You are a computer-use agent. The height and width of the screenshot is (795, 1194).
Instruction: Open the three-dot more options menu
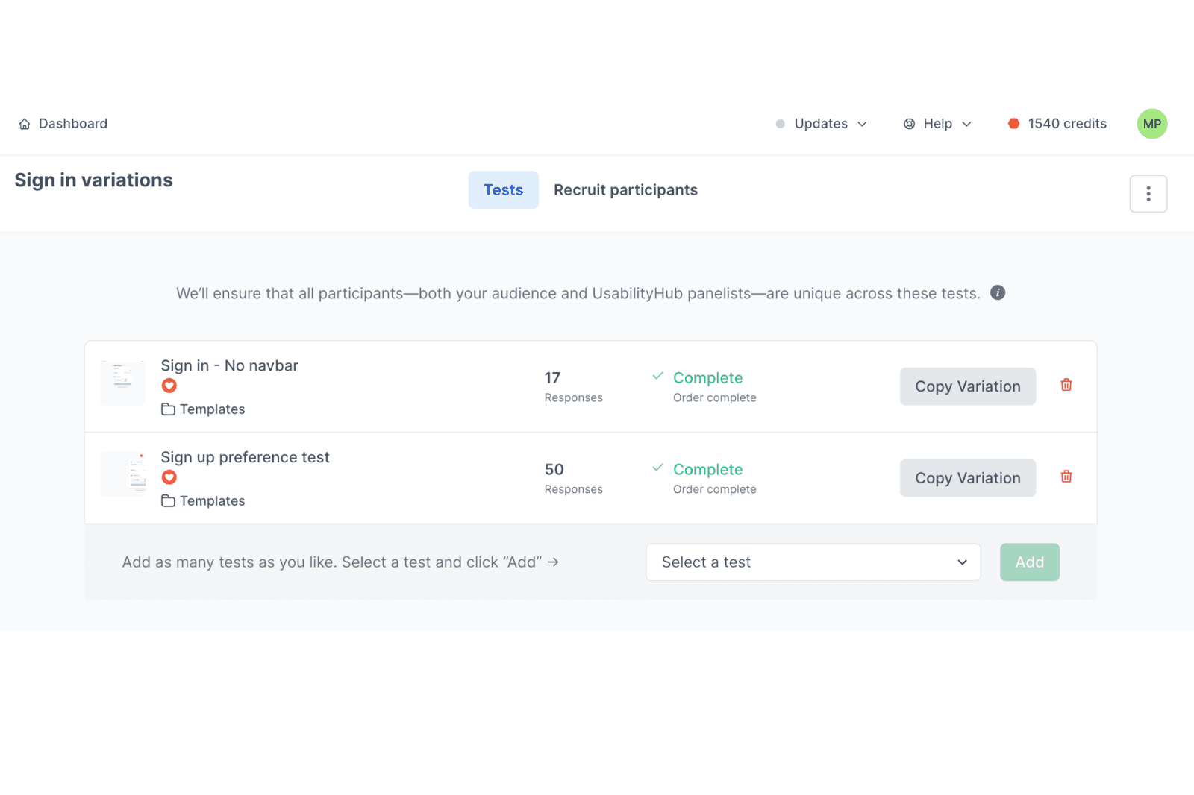click(x=1148, y=194)
